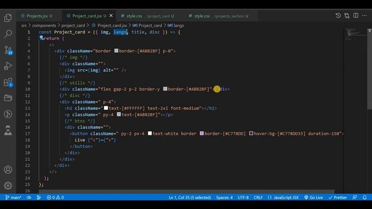Click Ln 1, Col 35 cursor position
372x209 pixels.
tap(190, 197)
